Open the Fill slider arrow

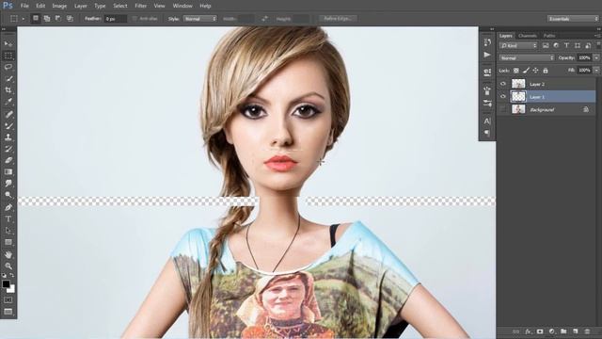(596, 71)
